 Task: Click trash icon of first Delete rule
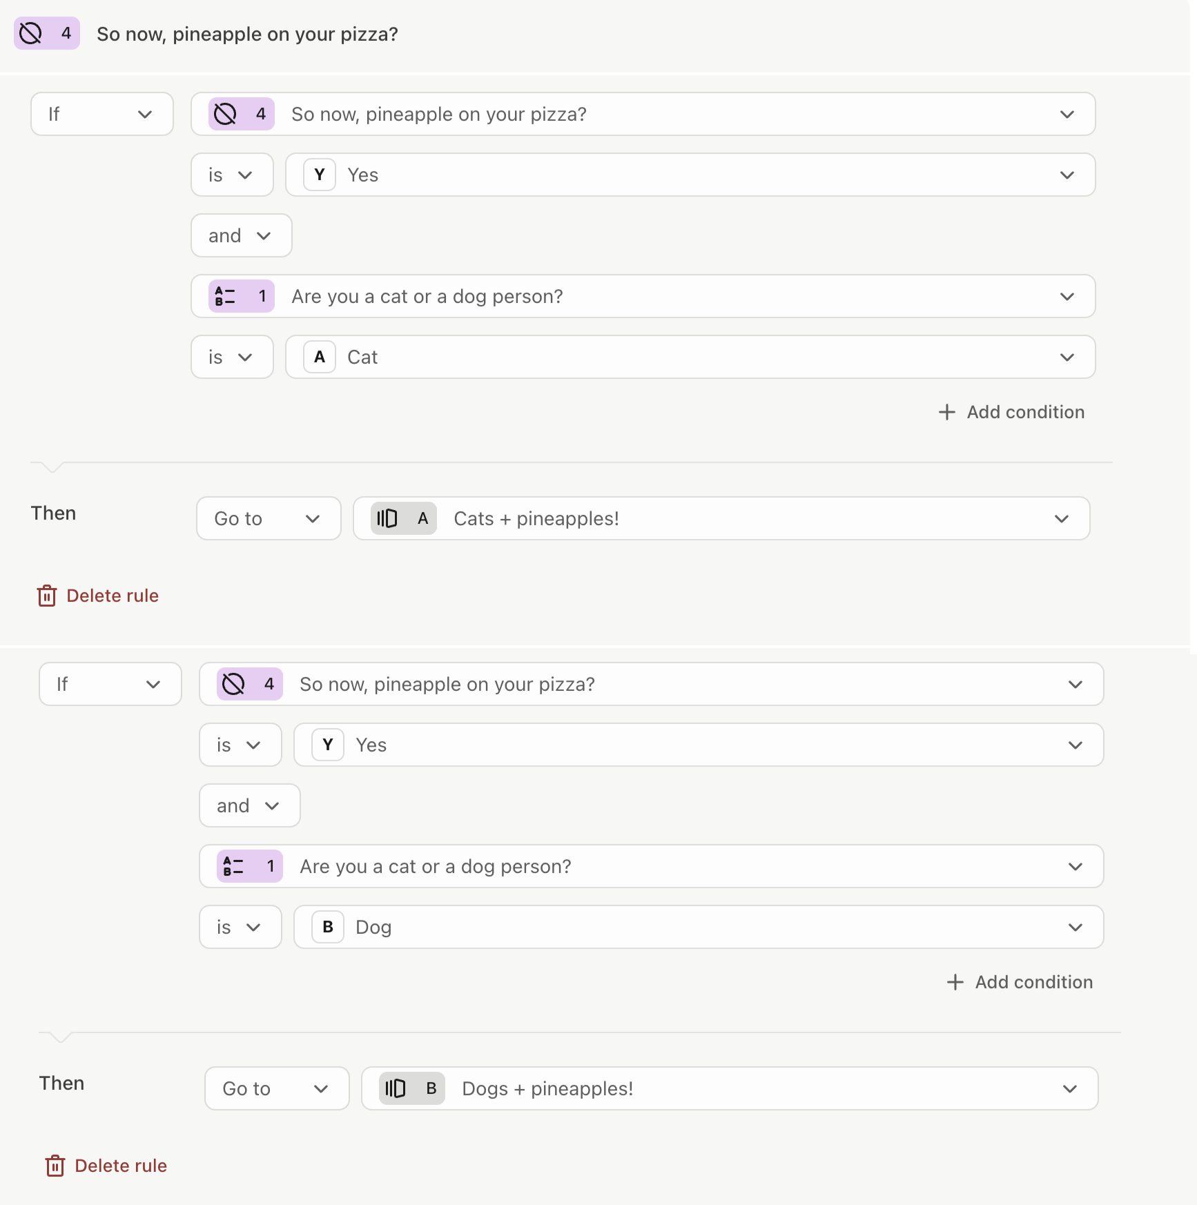click(47, 596)
